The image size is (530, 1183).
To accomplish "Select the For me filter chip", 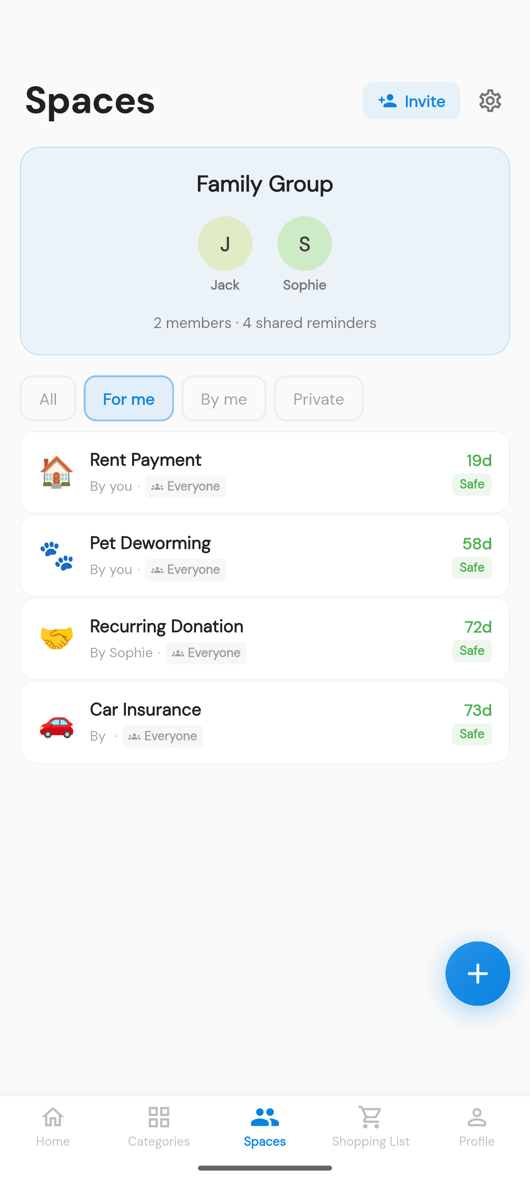I will pos(128,398).
